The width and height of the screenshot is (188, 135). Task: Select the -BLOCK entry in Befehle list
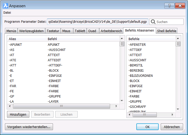(x=134, y=81)
